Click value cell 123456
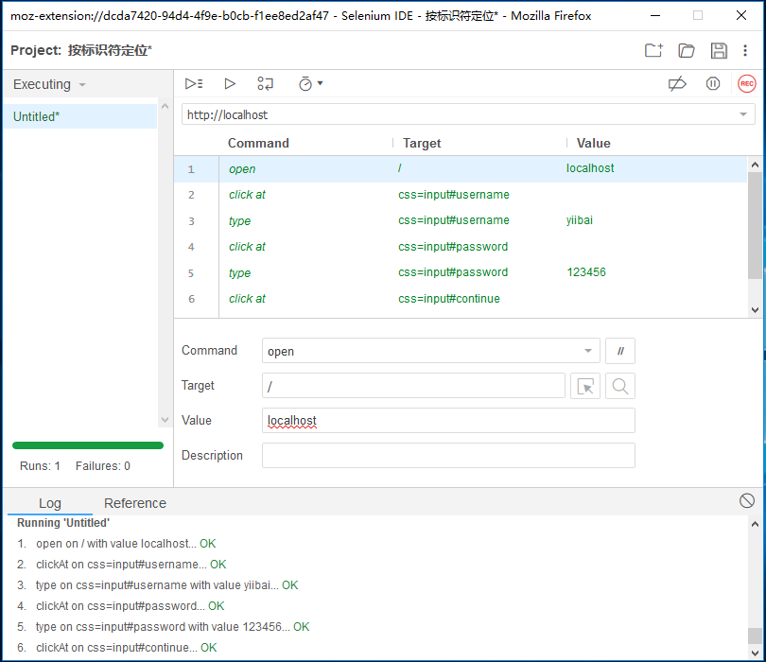Image resolution: width=766 pixels, height=662 pixels. pos(585,272)
